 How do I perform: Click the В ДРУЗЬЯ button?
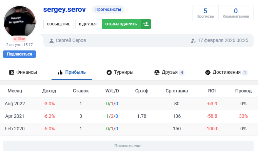pyautogui.click(x=88, y=24)
